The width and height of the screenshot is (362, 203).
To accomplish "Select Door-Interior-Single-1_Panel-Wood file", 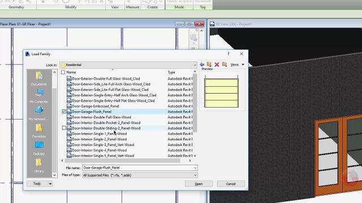I will (x=100, y=134).
